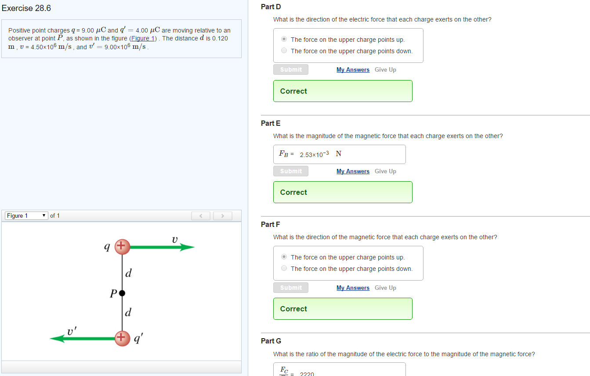590x376 pixels.
Task: View My Answers for Part E
Action: coord(353,171)
